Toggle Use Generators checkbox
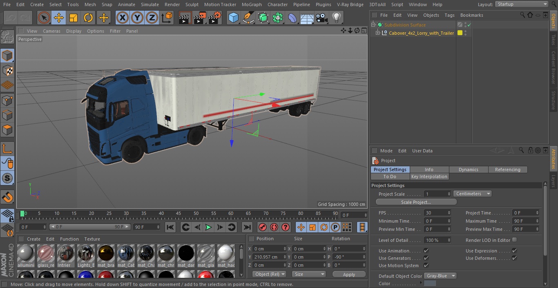The image size is (558, 288). coord(426,258)
